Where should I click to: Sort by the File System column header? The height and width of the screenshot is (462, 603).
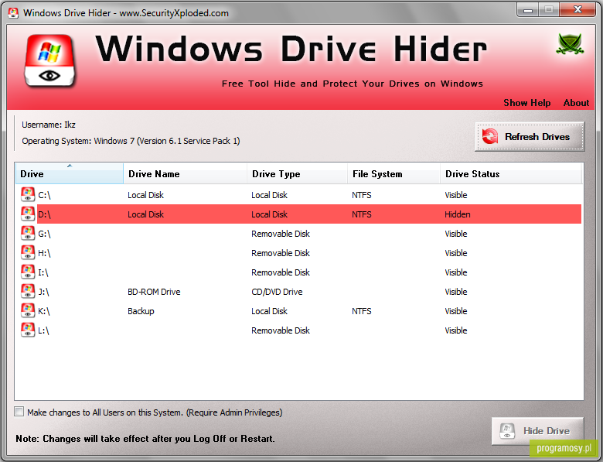393,173
